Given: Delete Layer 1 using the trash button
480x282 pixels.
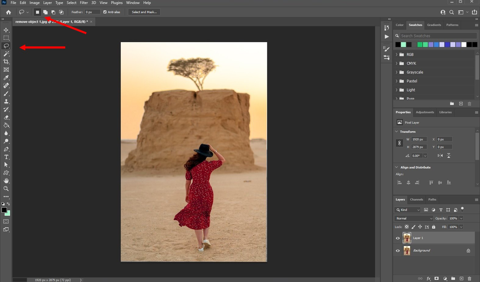Looking at the screenshot, I should pyautogui.click(x=469, y=279).
